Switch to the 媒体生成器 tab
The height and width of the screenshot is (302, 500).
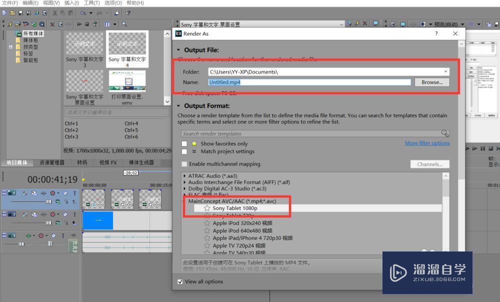coord(141,162)
